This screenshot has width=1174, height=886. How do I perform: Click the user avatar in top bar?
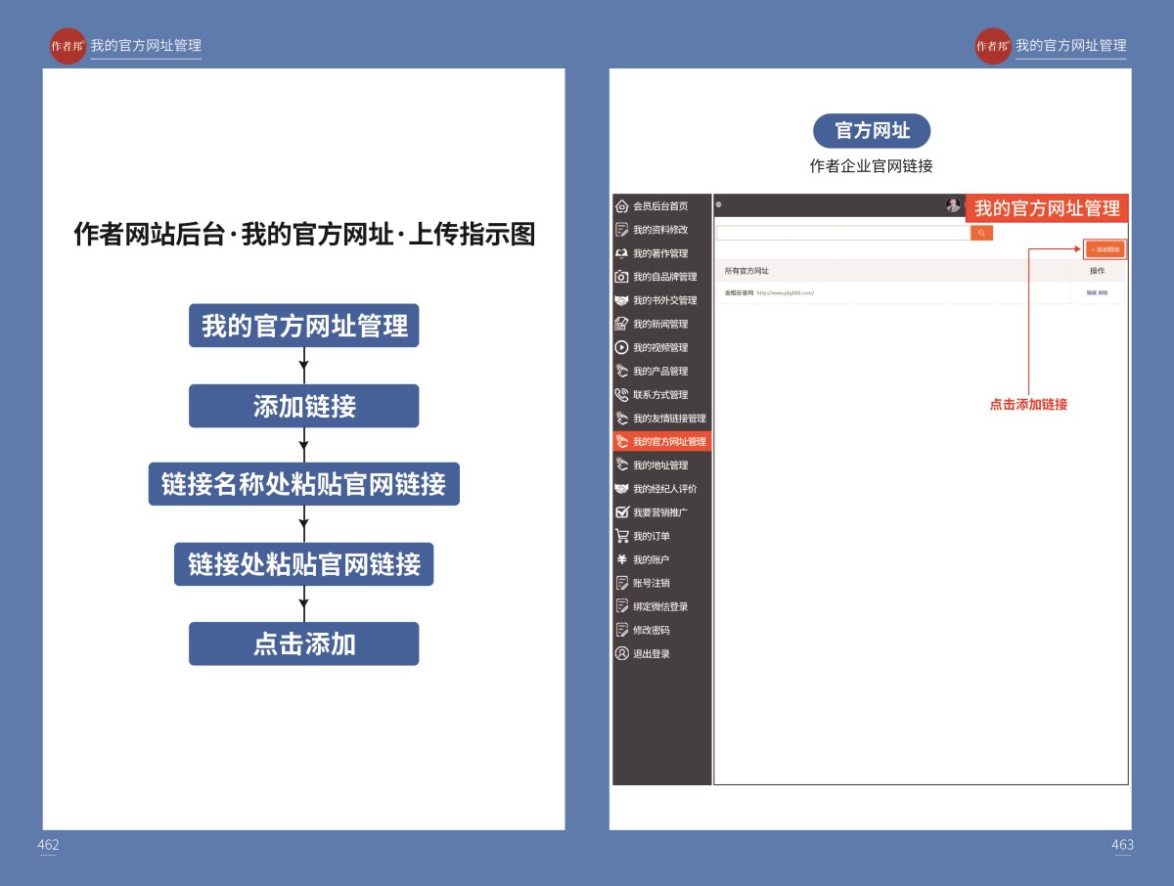(x=953, y=205)
